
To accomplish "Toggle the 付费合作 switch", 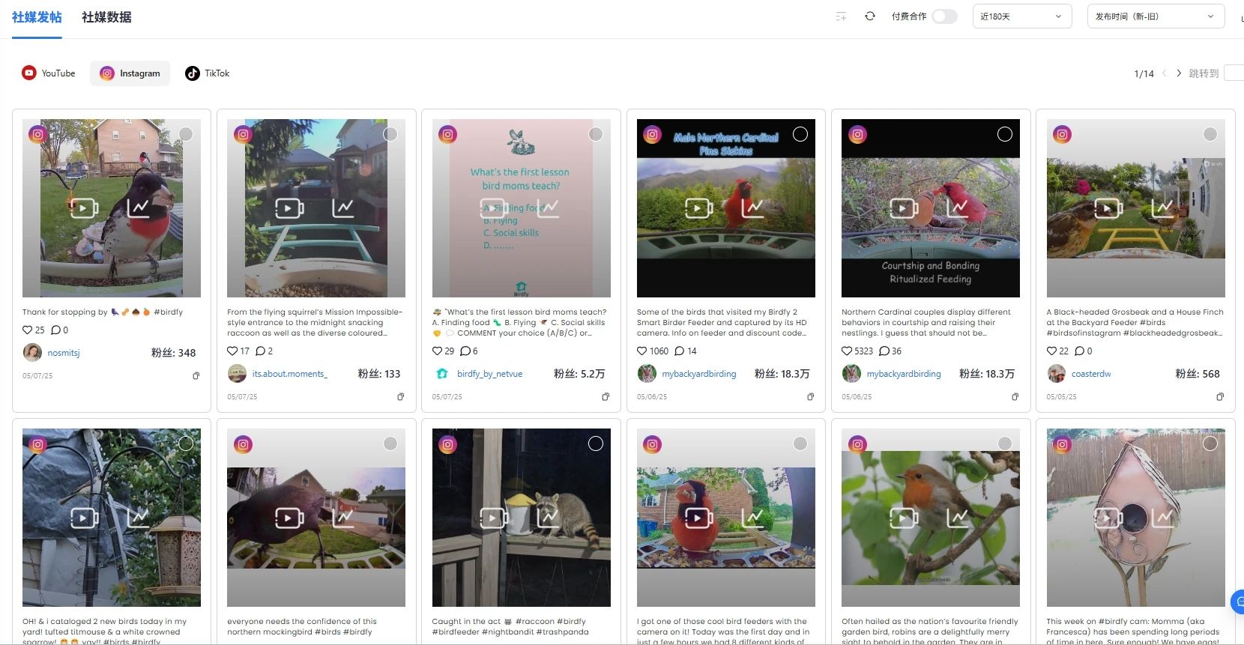I will [944, 16].
